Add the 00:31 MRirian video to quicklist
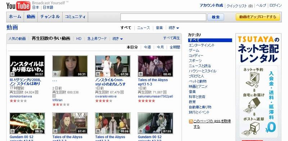 55,74
